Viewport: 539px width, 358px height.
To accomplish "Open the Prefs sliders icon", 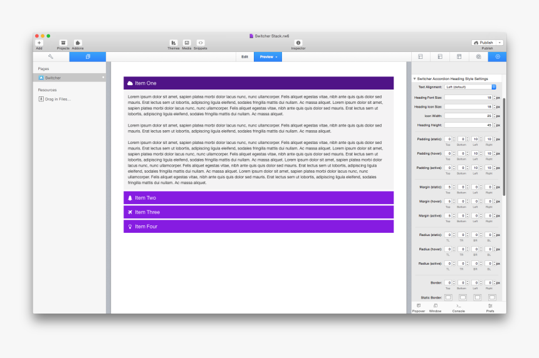I will point(490,307).
